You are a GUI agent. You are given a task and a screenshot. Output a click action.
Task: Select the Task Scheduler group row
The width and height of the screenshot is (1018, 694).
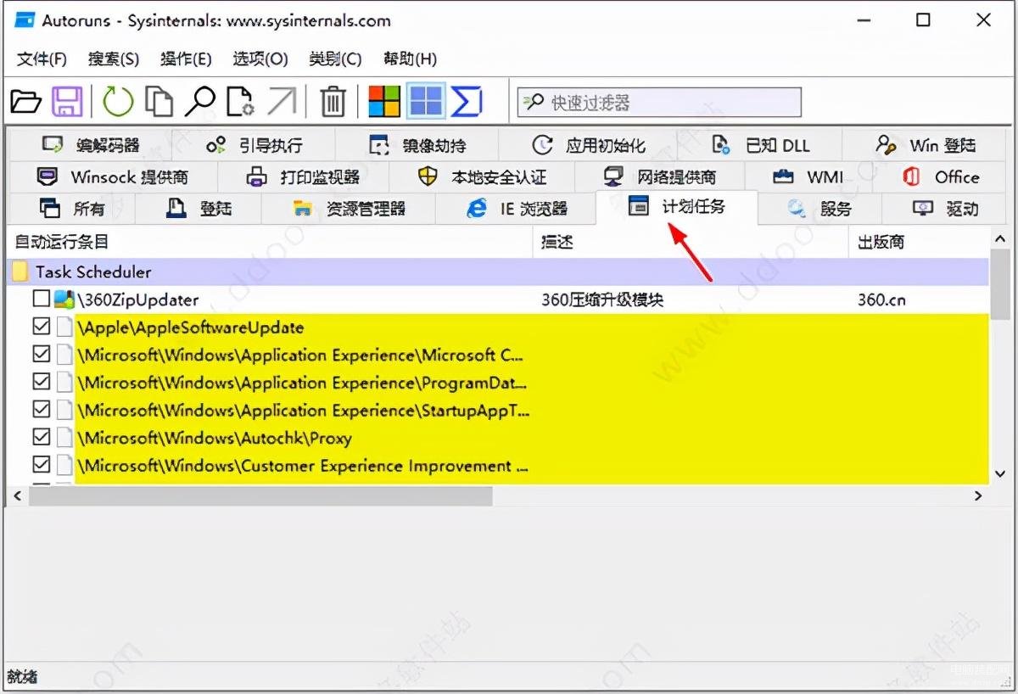coord(498,272)
